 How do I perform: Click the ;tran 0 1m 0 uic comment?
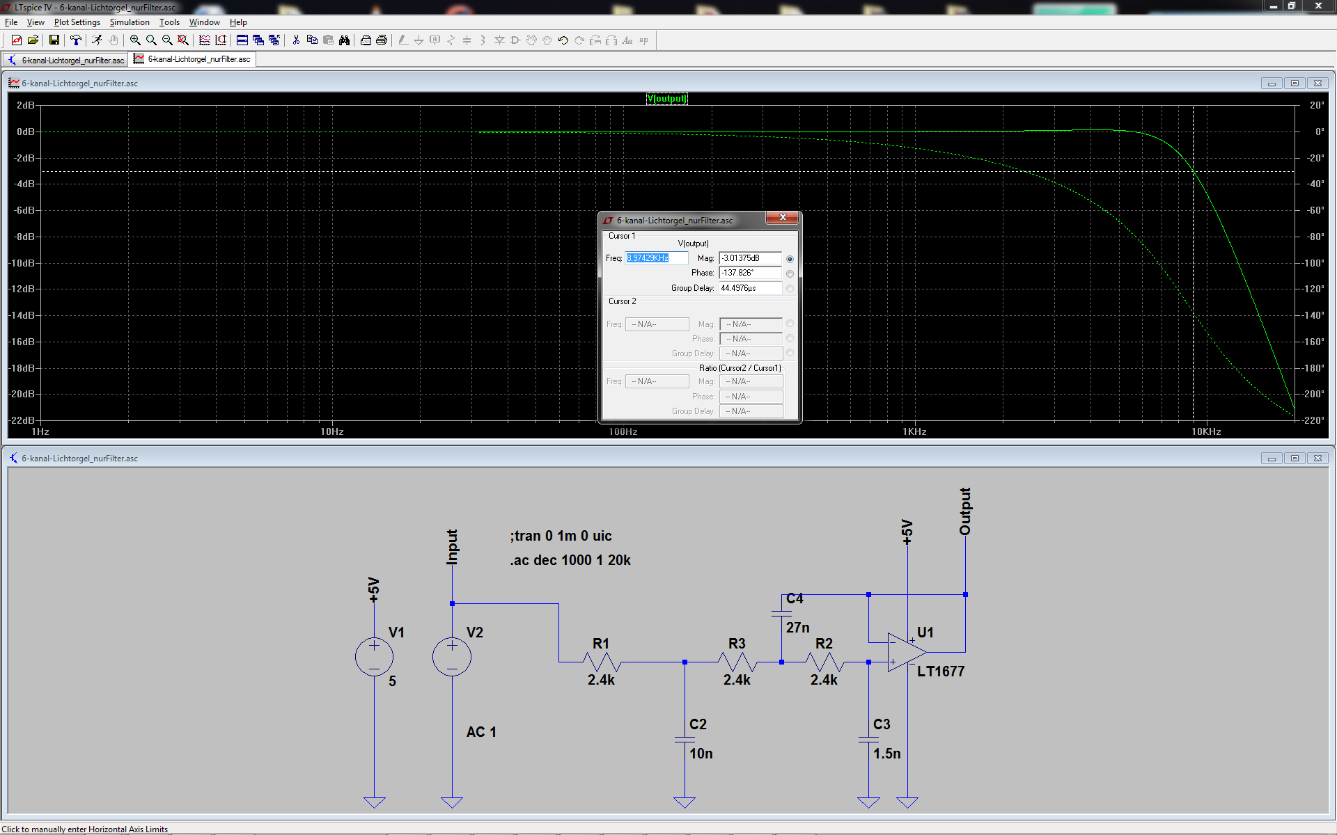pos(561,536)
